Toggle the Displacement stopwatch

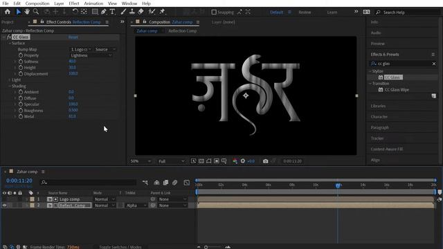pyautogui.click(x=21, y=74)
